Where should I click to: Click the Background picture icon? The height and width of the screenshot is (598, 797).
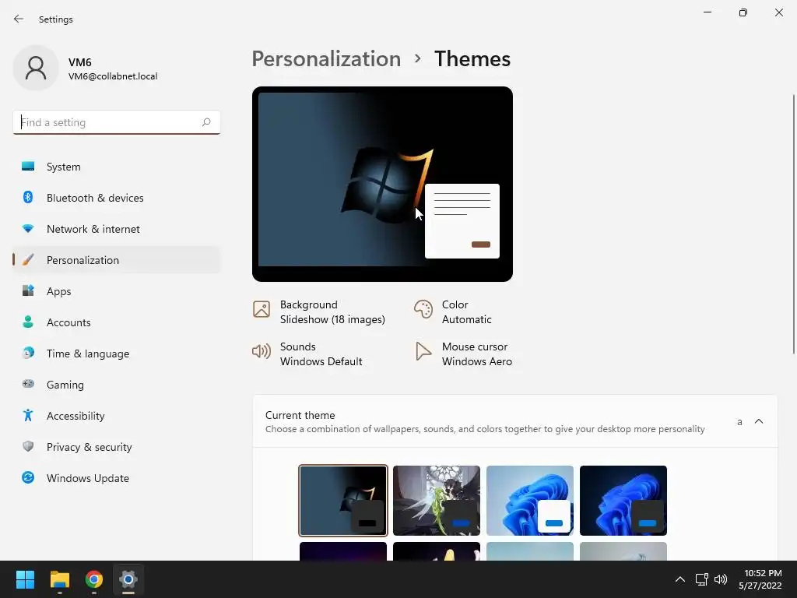262,308
